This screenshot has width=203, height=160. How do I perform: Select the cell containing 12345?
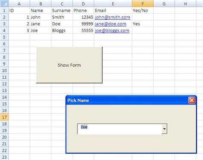coord(83,17)
